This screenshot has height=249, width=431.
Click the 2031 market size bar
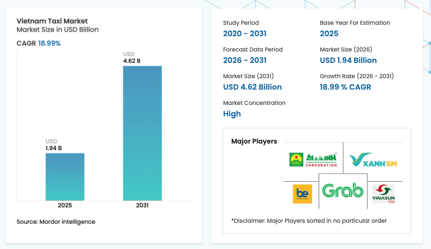142,133
